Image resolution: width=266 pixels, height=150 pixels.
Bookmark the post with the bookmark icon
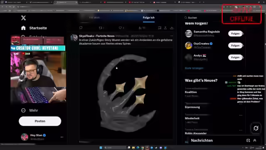click(160, 28)
